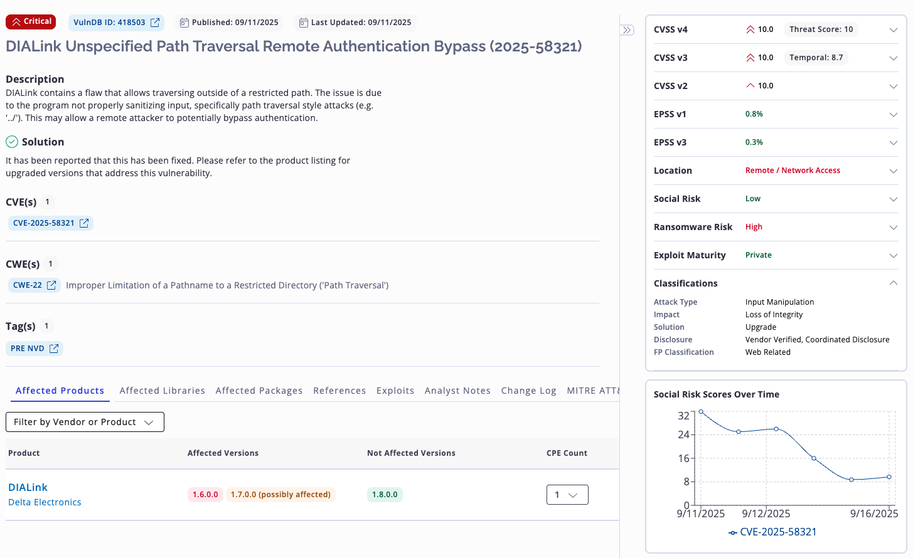This screenshot has width=913, height=558.
Task: Expand the CVSS v3 row
Action: pos(894,58)
